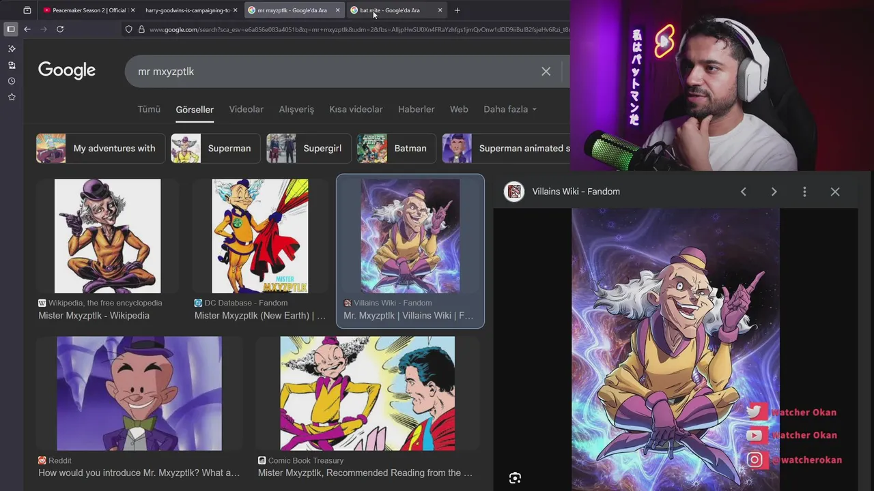874x491 pixels.
Task: Open a new browser tab
Action: (457, 10)
